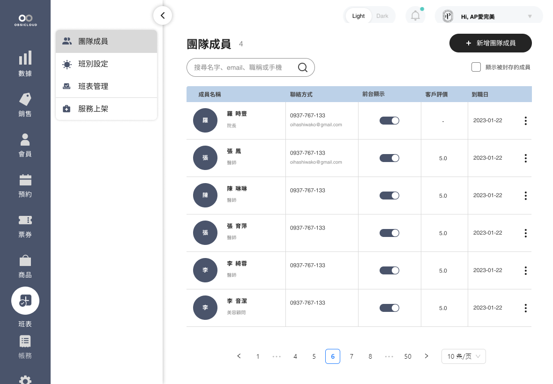Select the 商品 shopping bag icon
Viewport: 553px width, 384px height.
click(x=25, y=260)
